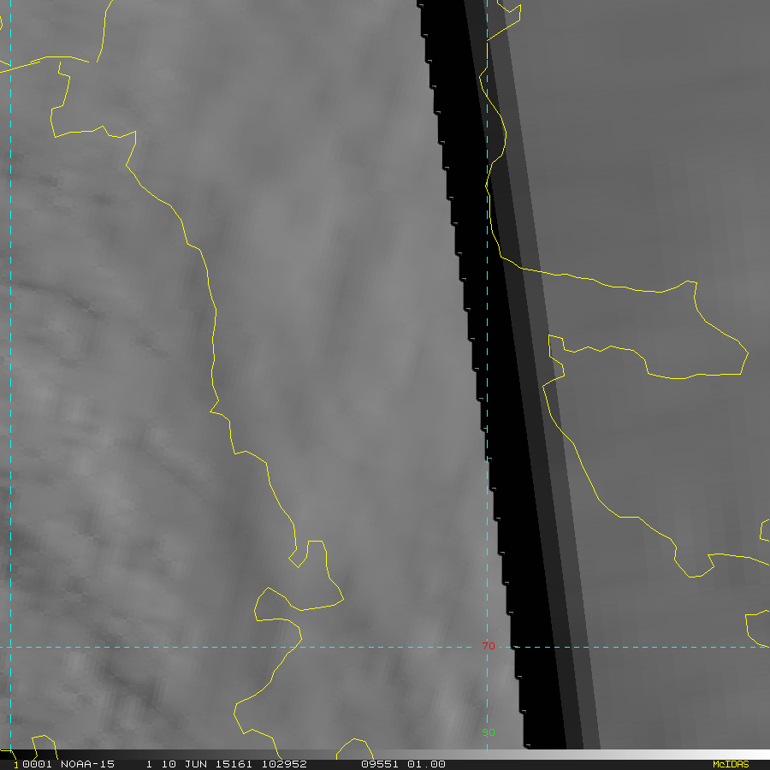Click the 01.00 resolution value

[x=426, y=764]
